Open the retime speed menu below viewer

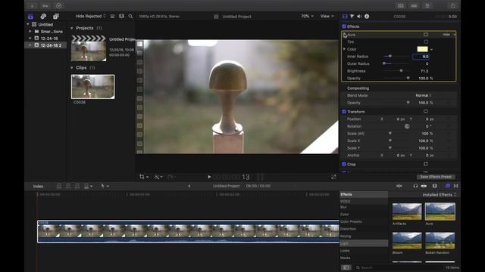tap(171, 177)
